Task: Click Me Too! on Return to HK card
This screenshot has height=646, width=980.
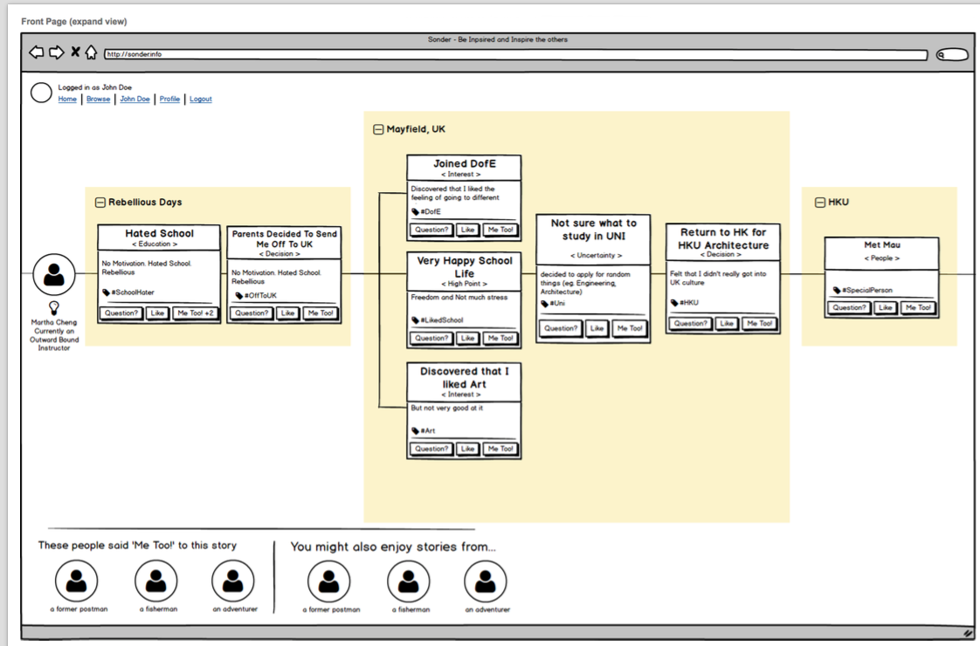Action: click(760, 324)
